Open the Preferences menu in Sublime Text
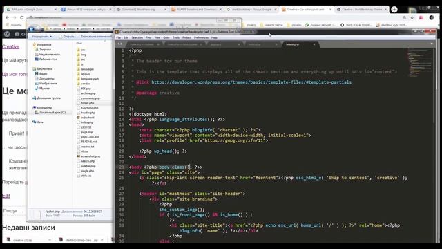Viewport: 442px width, 249px height. tap(201, 37)
